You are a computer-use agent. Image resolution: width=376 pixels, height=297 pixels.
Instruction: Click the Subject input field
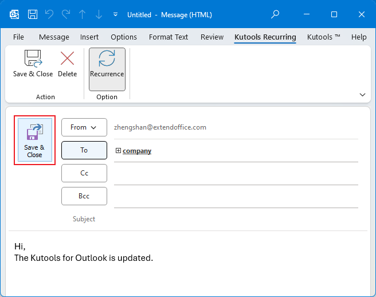coord(236,219)
